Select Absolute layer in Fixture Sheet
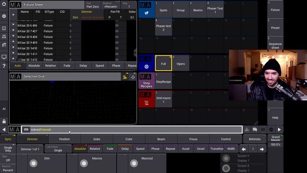Screen dimensions: 307x173 (34, 66)
